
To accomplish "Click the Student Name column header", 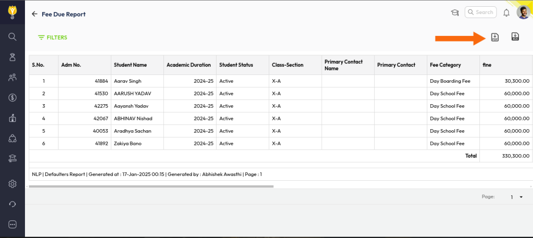I will (130, 65).
